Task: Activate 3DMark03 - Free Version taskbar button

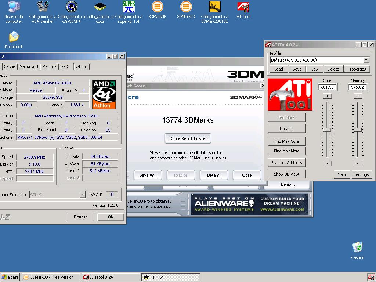Action: (51, 277)
